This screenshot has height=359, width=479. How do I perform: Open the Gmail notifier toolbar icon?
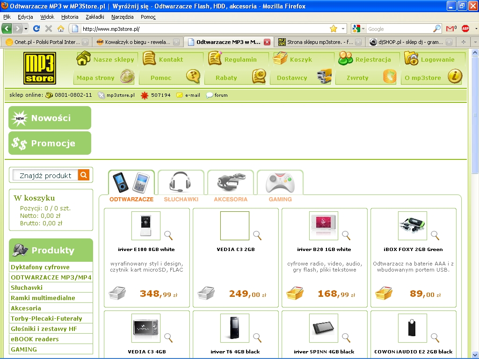click(x=451, y=29)
